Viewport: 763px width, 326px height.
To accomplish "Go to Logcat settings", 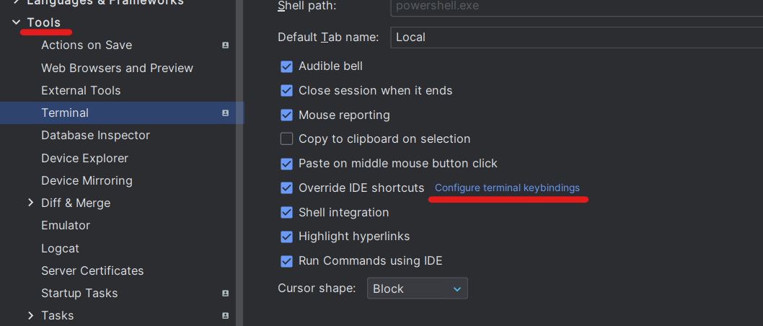I will coord(61,249).
